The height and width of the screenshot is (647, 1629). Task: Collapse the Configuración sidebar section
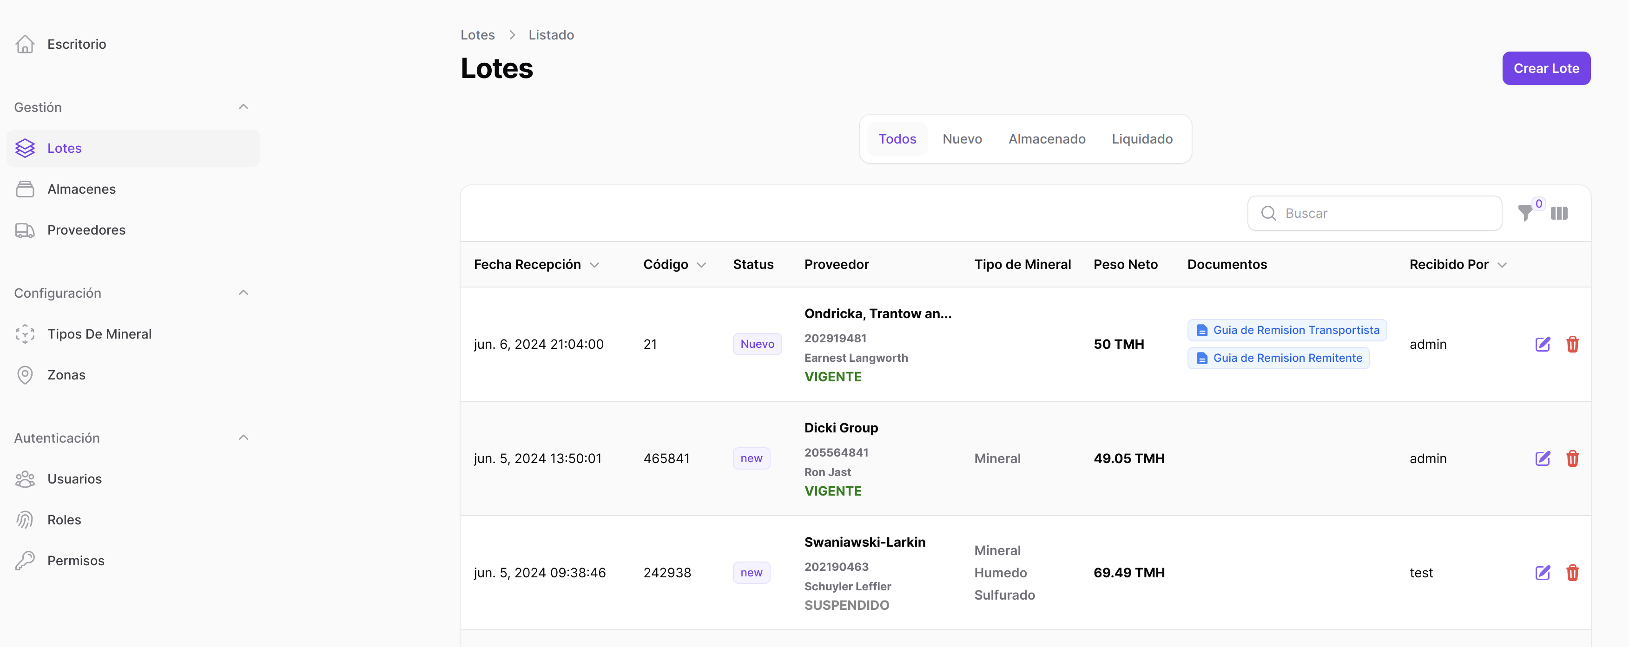pos(243,293)
